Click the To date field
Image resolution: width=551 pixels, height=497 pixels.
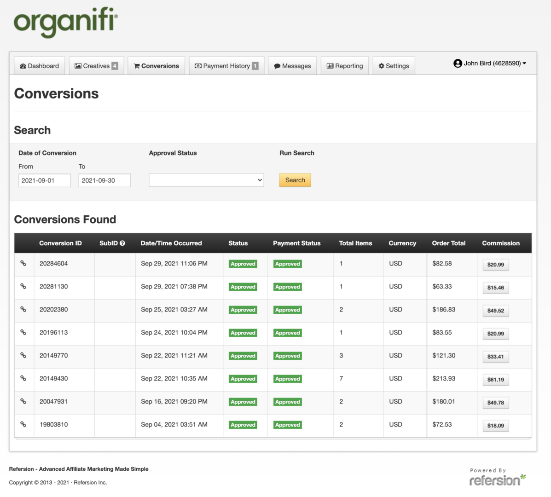click(104, 180)
